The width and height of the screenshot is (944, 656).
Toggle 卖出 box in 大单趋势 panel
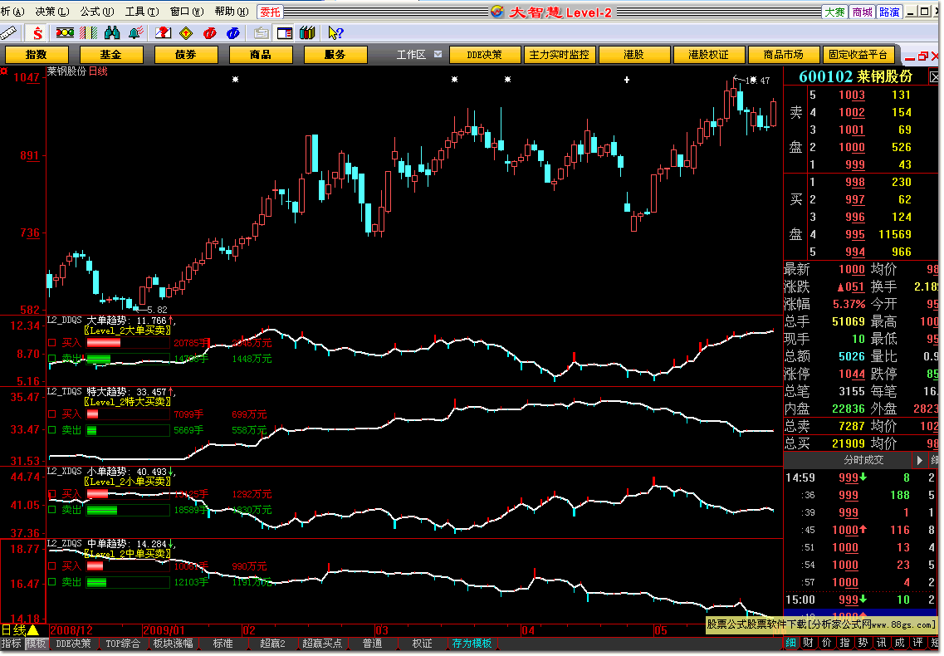click(51, 359)
